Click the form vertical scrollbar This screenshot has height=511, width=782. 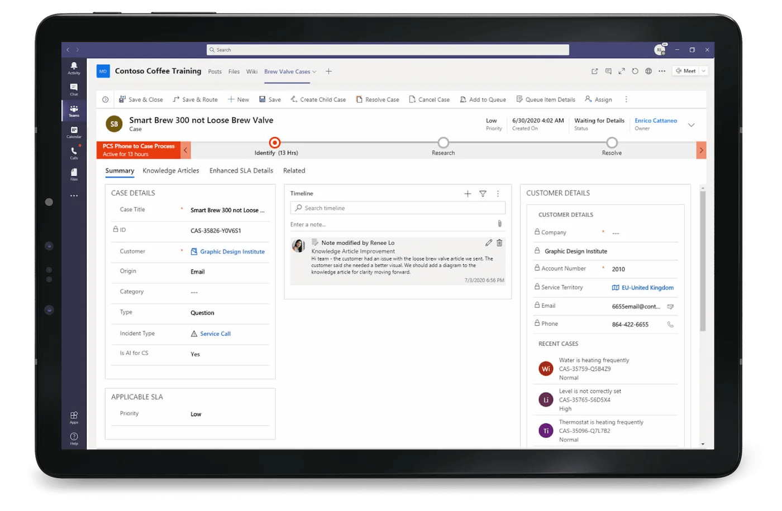coord(703,261)
